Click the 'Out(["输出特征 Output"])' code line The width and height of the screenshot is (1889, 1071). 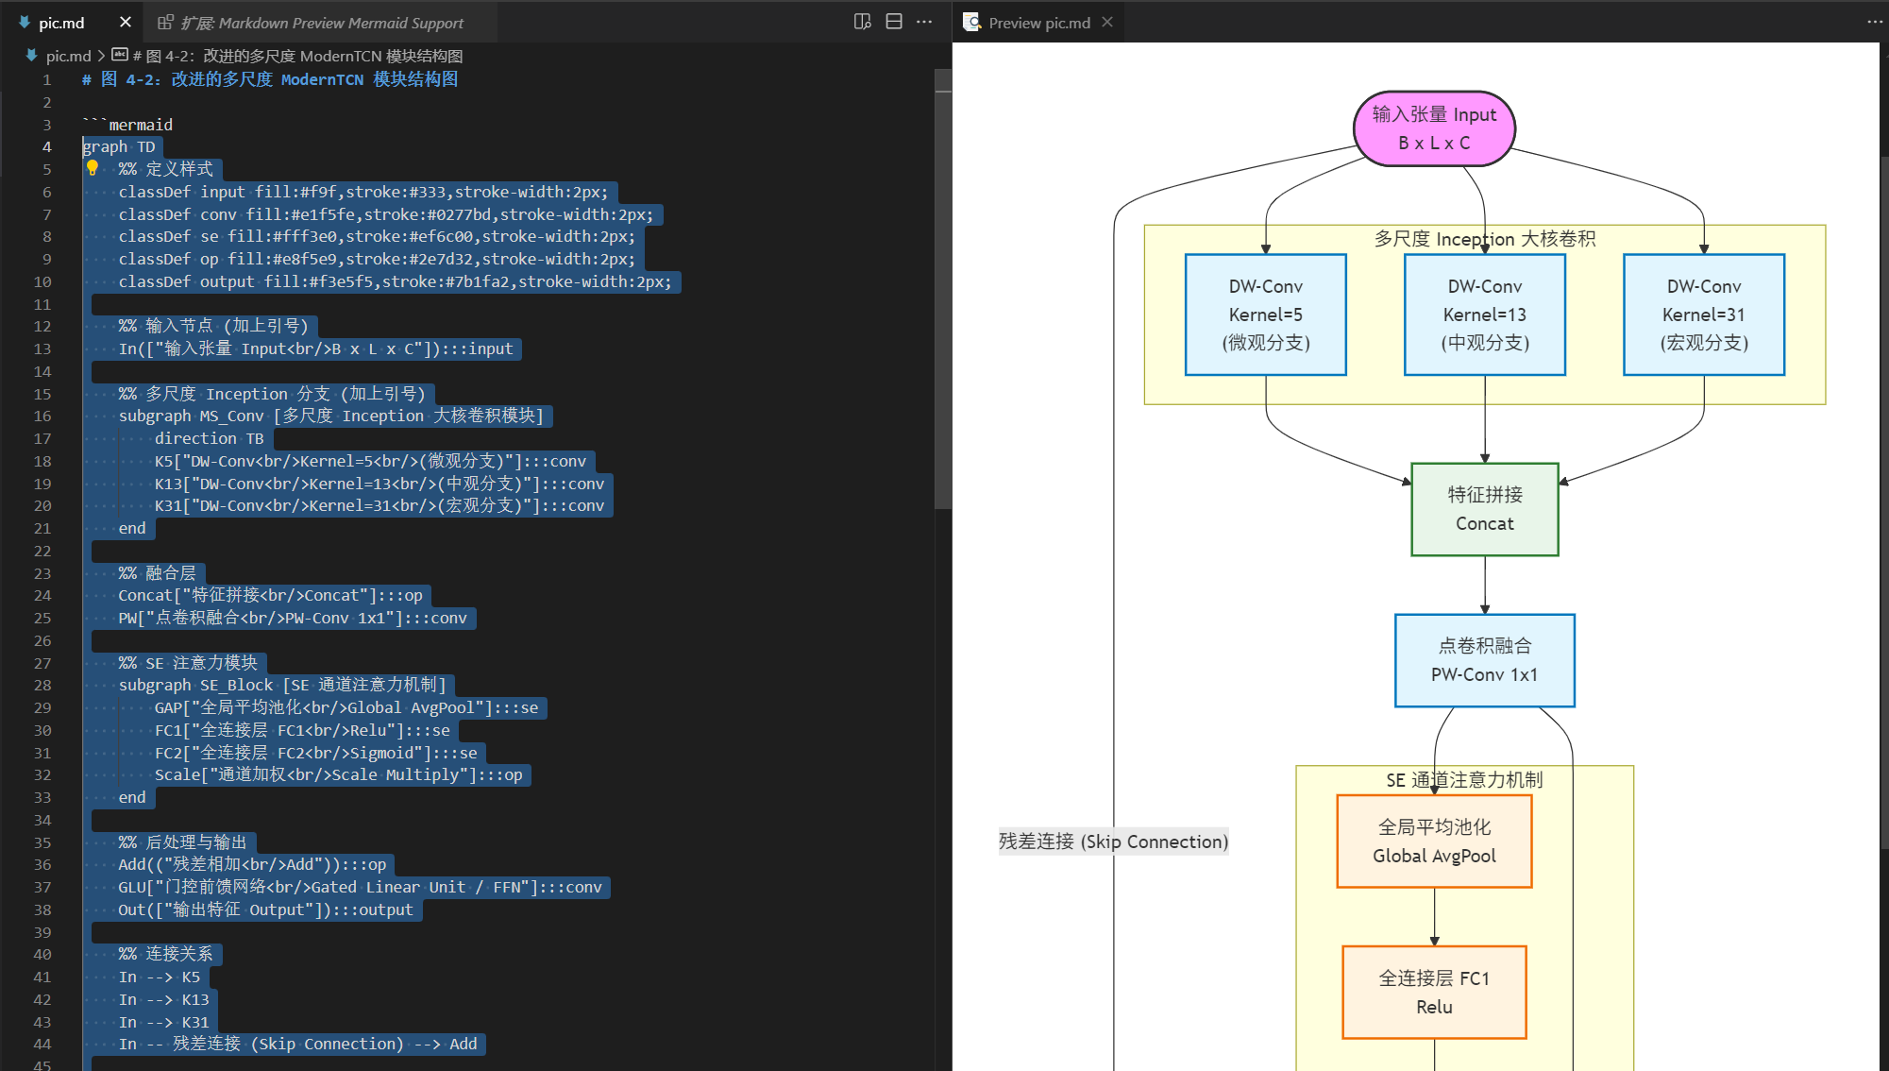tap(265, 909)
